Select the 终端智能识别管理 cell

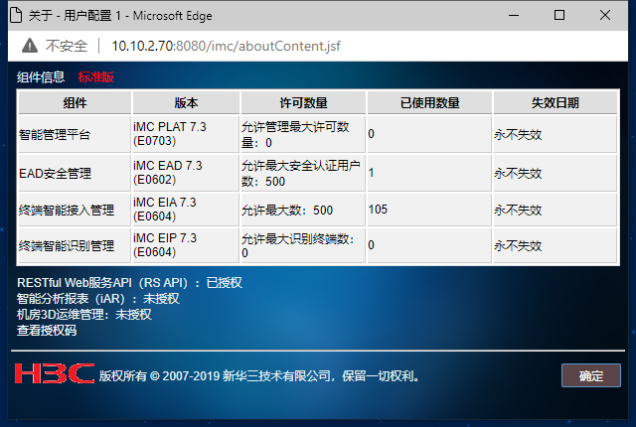coord(75,245)
